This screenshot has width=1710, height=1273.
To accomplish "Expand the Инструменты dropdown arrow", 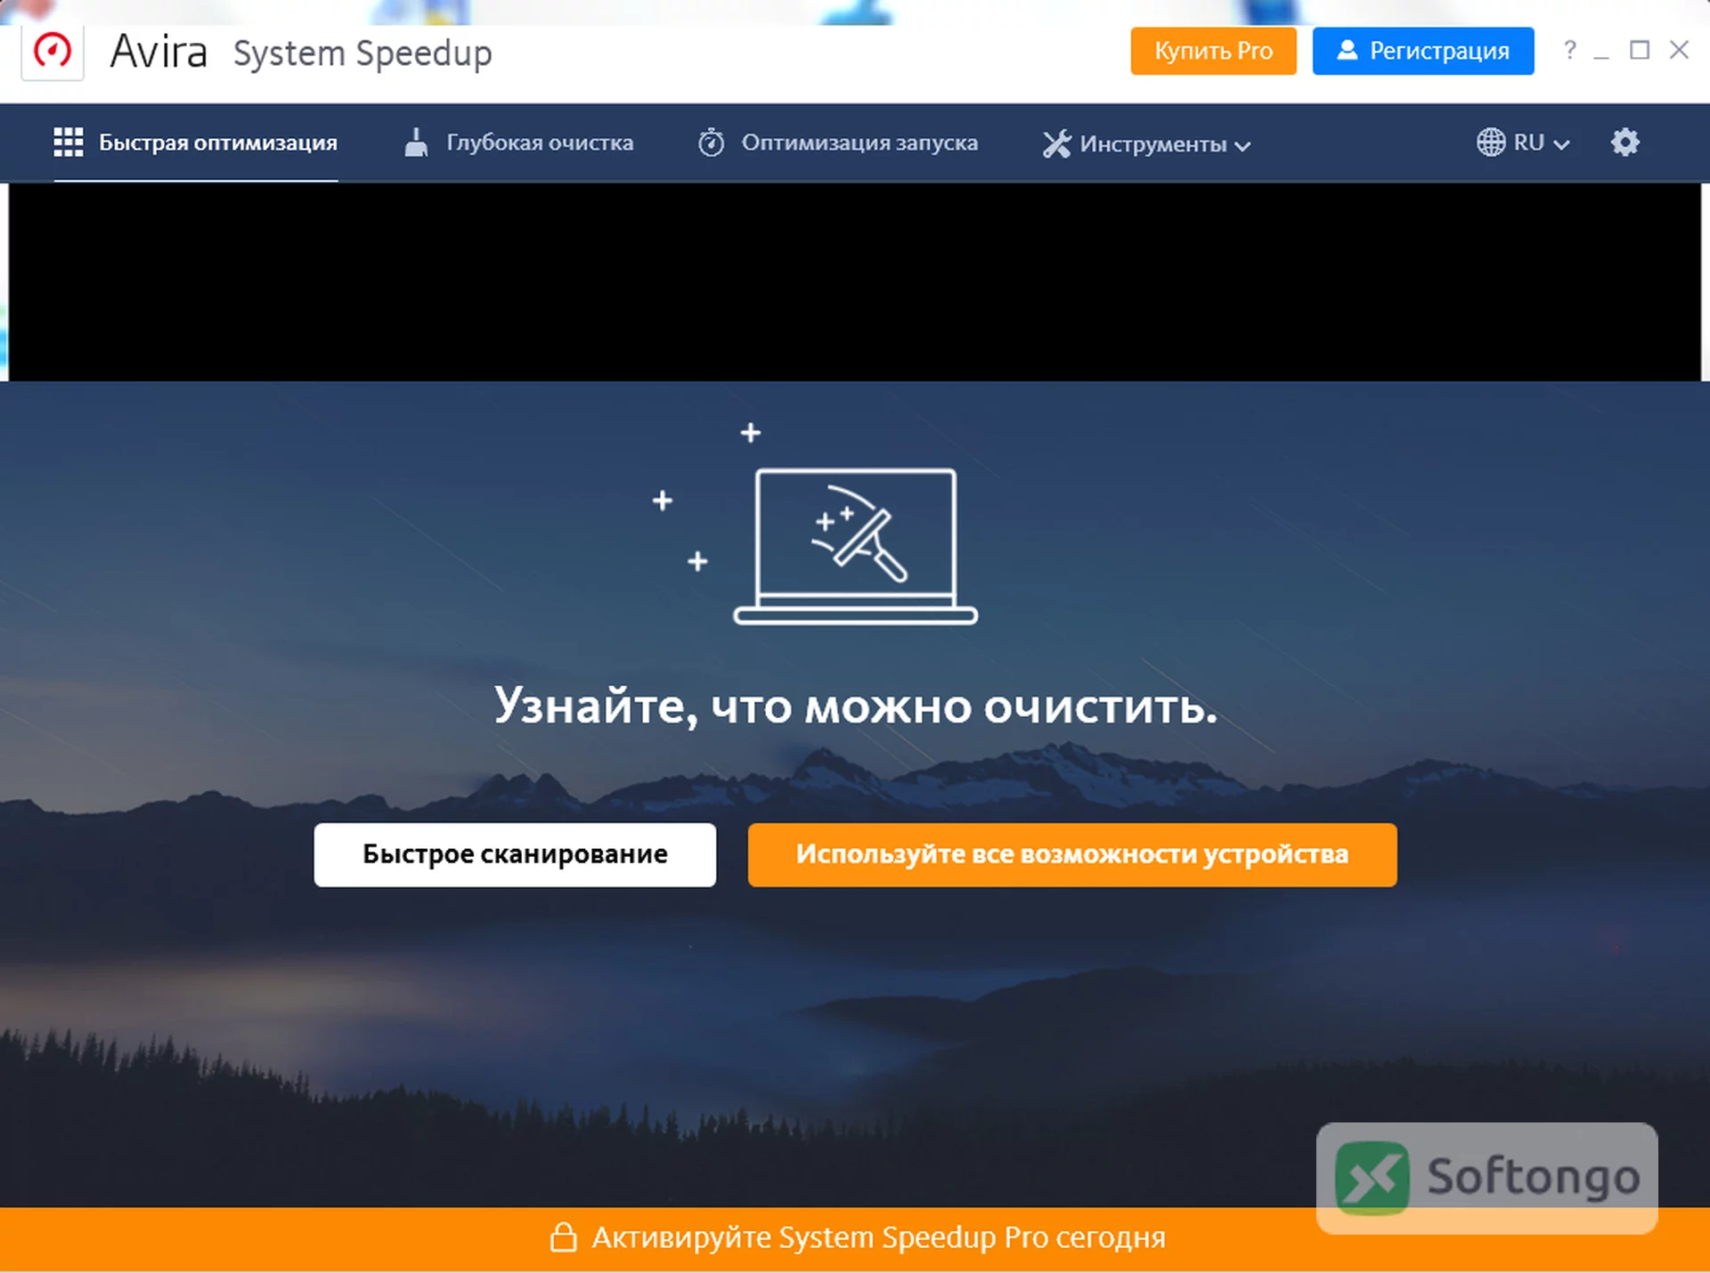I will click(x=1242, y=145).
